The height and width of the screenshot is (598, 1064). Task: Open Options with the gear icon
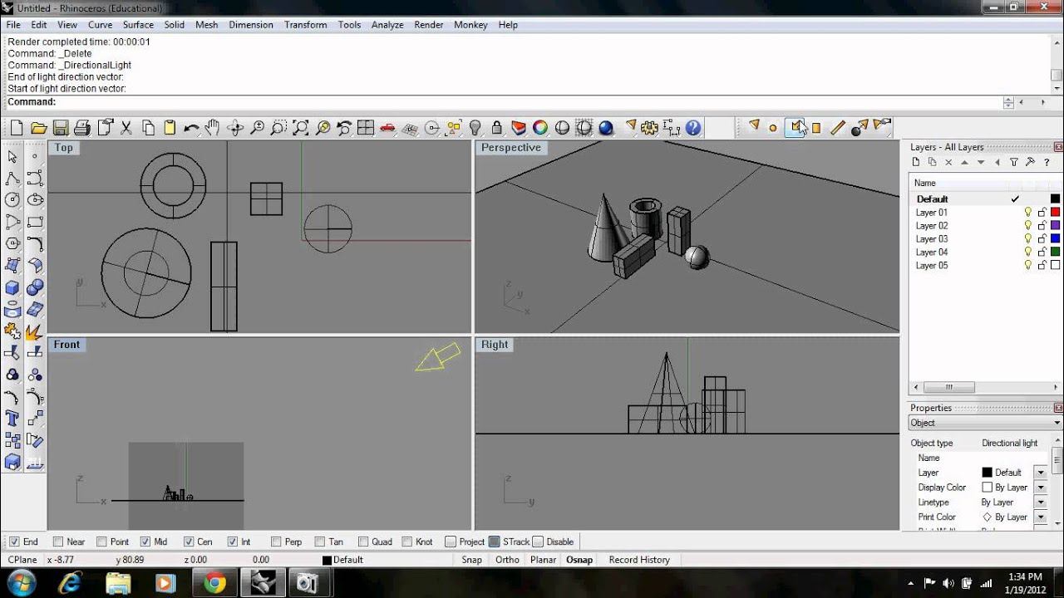tap(650, 128)
